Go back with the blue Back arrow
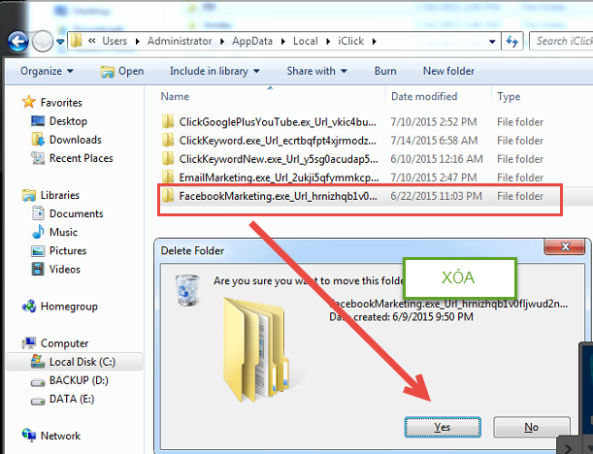 17,41
